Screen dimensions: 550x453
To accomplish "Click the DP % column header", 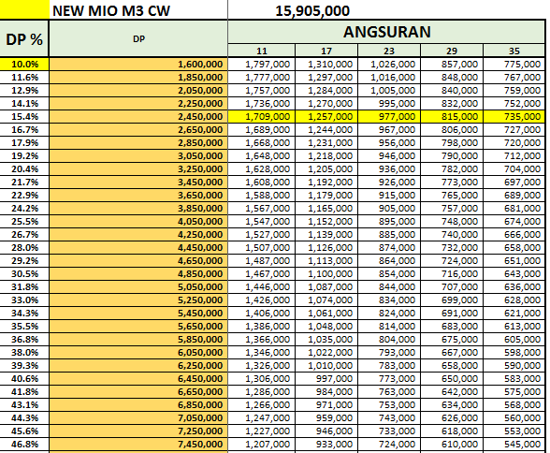I will point(24,38).
